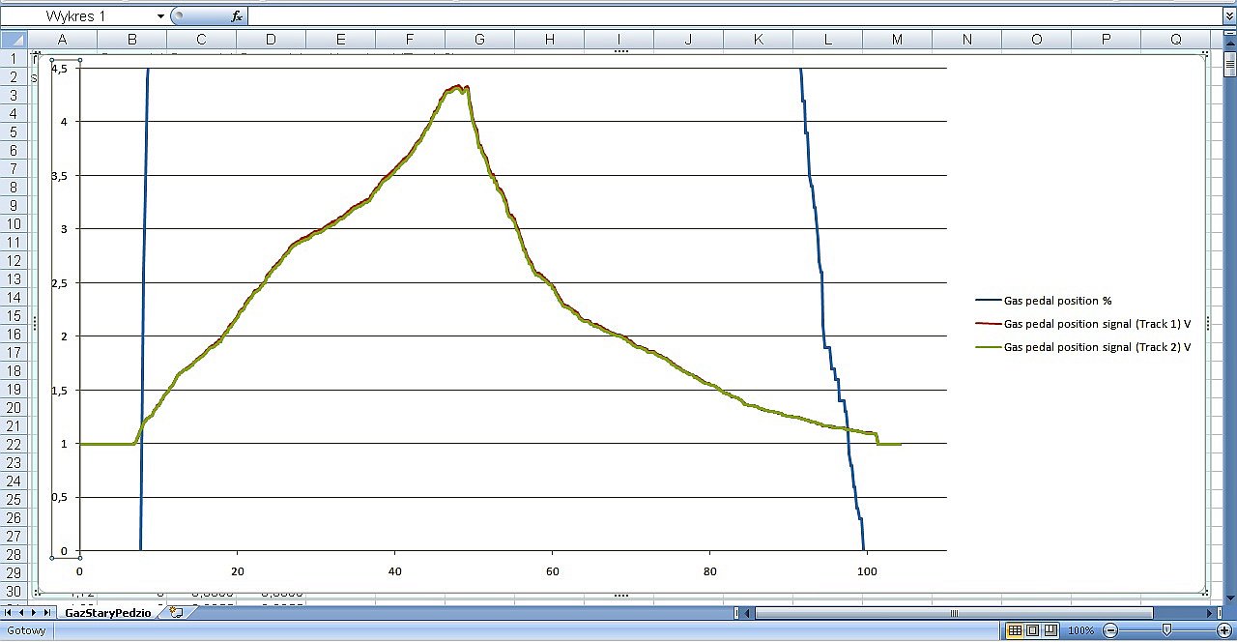
Task: Select legend entry Gas pedal position %
Action: [1058, 301]
